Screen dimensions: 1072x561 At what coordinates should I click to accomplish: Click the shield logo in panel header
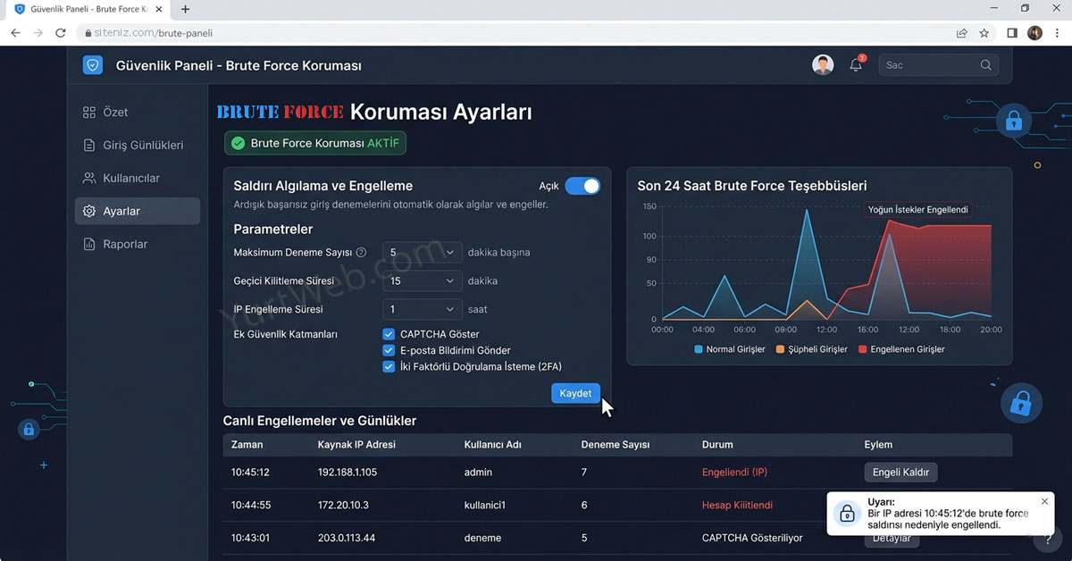(x=93, y=65)
